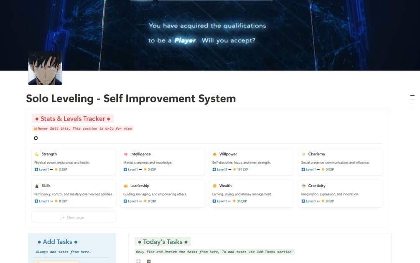Image resolution: width=420 pixels, height=263 pixels.
Task: Click the star icon beside '2 EXP'
Action: pos(56,169)
